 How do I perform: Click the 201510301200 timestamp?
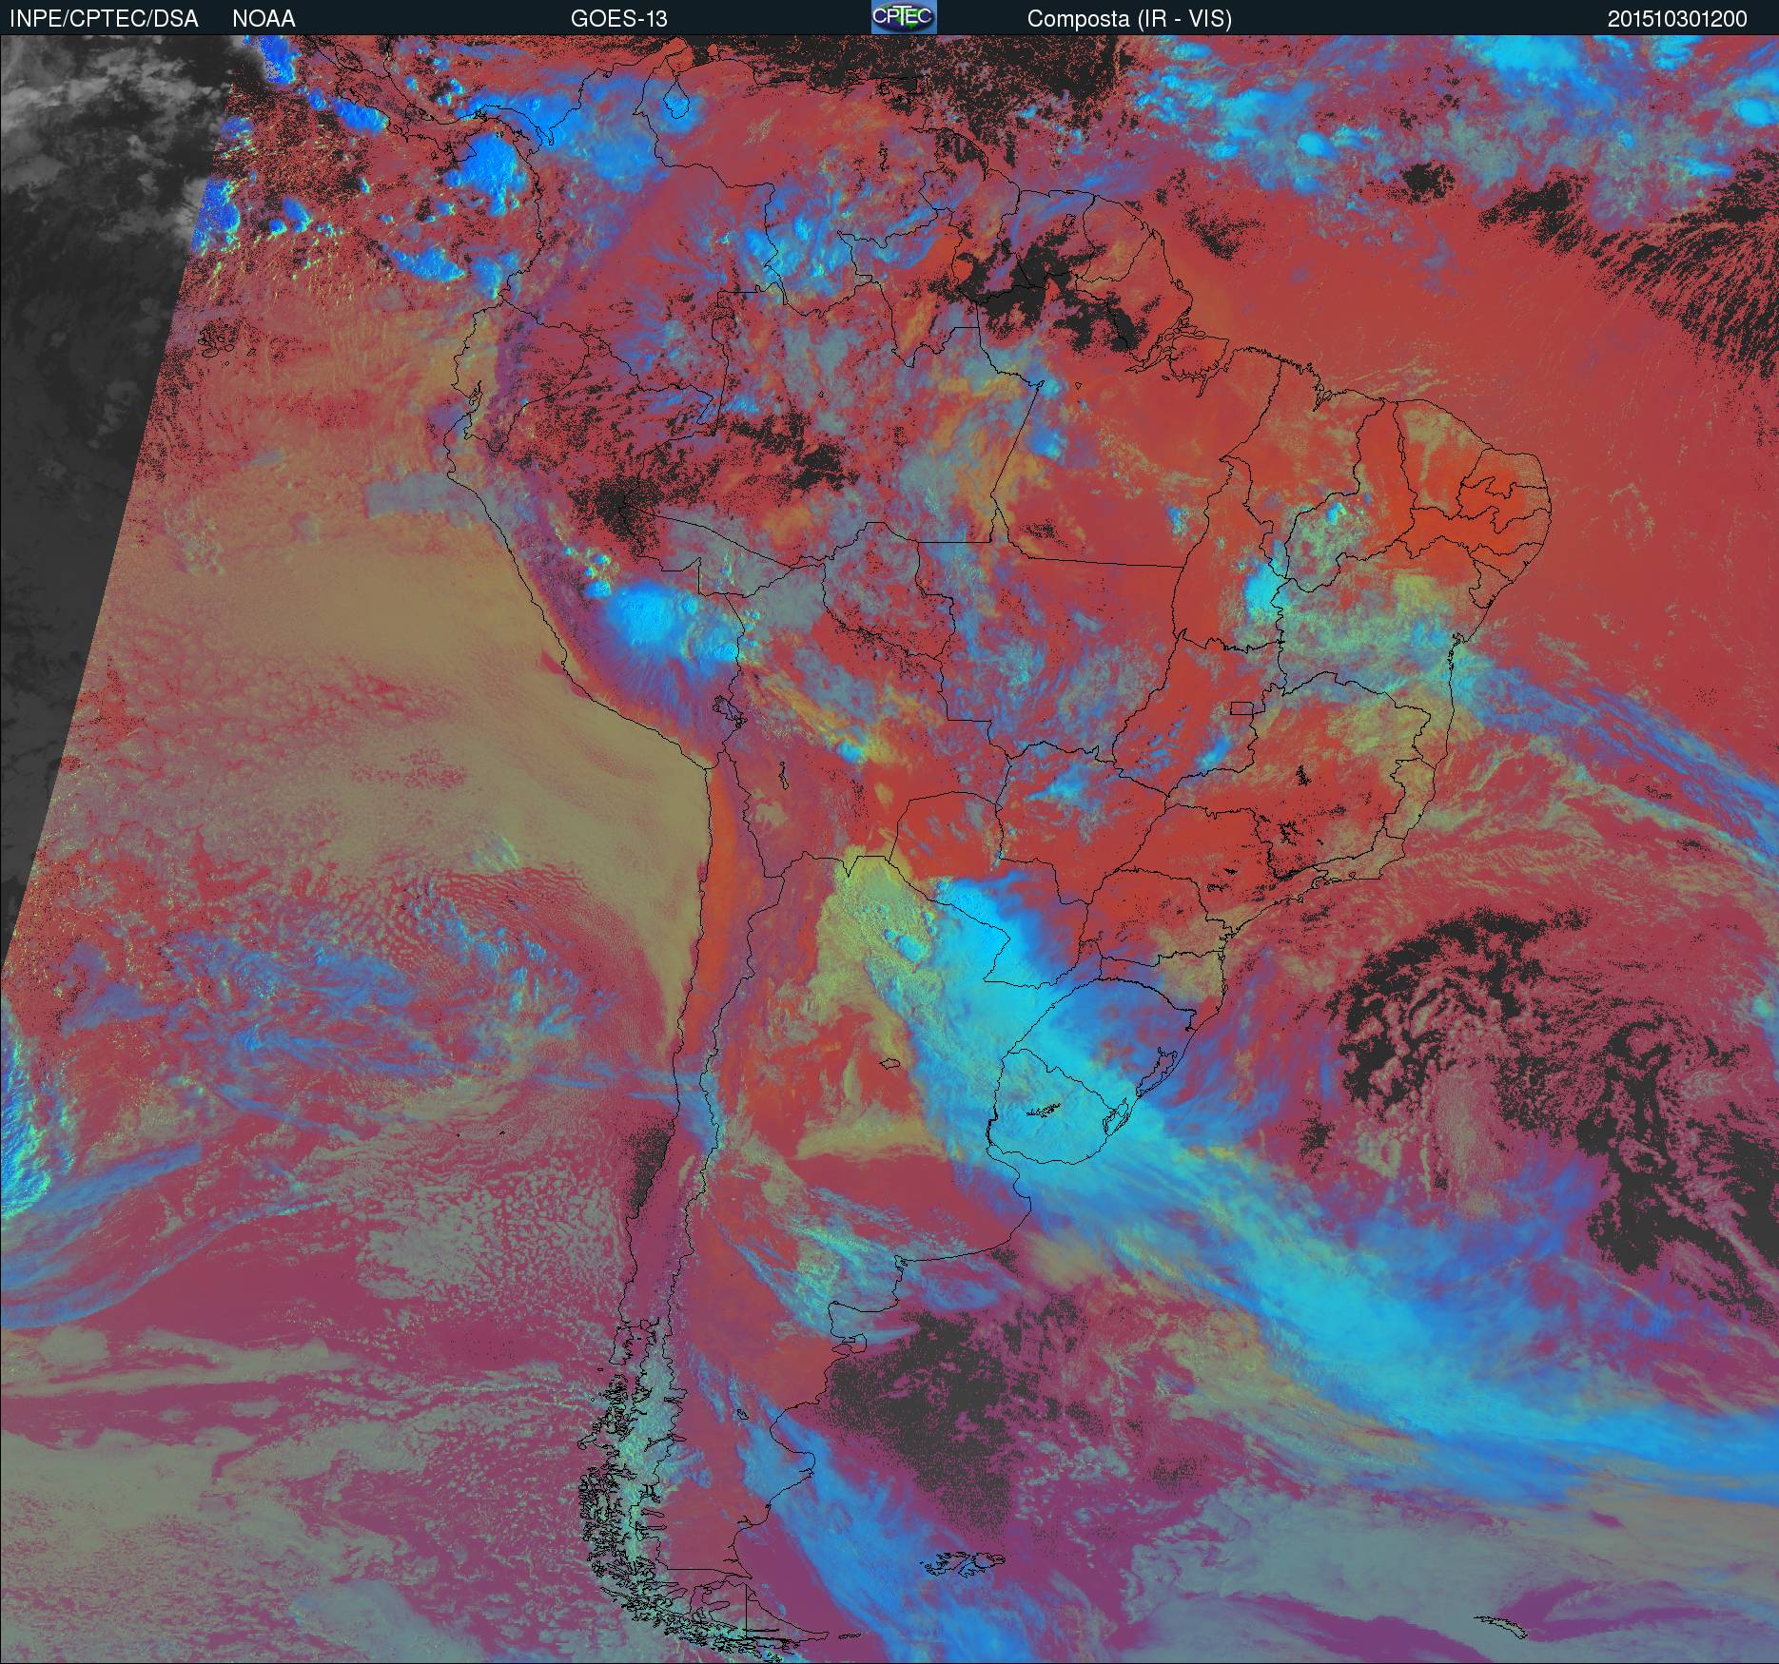[x=1677, y=19]
